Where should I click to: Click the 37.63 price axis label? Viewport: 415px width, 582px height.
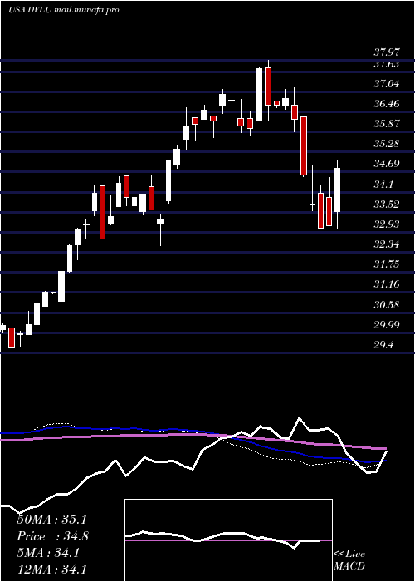click(386, 64)
